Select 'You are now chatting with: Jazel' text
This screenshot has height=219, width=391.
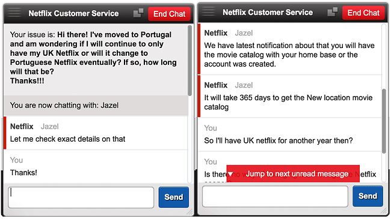(x=64, y=105)
